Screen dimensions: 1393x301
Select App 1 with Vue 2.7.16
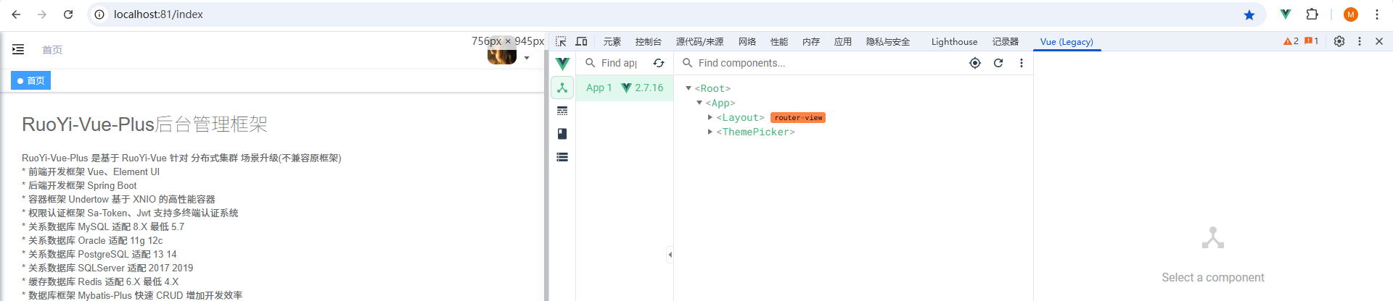point(625,88)
